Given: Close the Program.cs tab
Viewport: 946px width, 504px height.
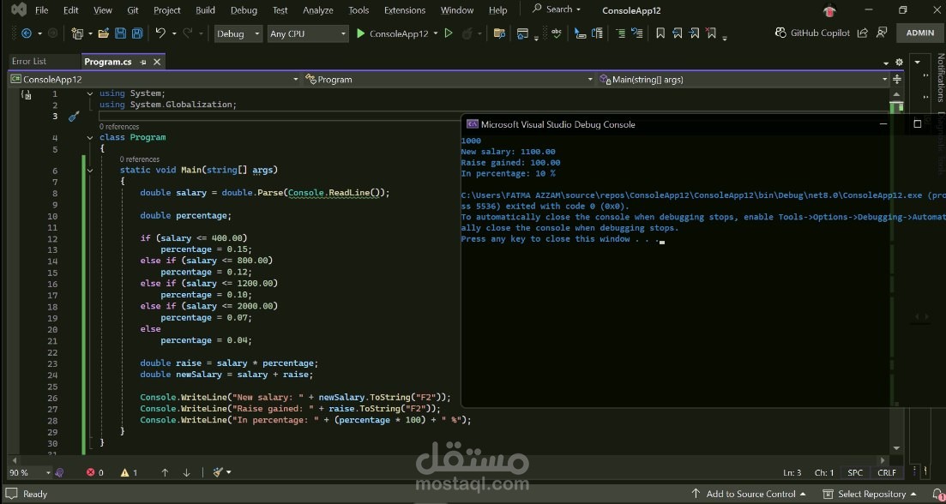Looking at the screenshot, I should tap(157, 62).
